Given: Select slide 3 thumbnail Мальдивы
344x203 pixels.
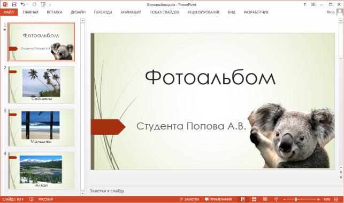Looking at the screenshot, I should tap(41, 128).
